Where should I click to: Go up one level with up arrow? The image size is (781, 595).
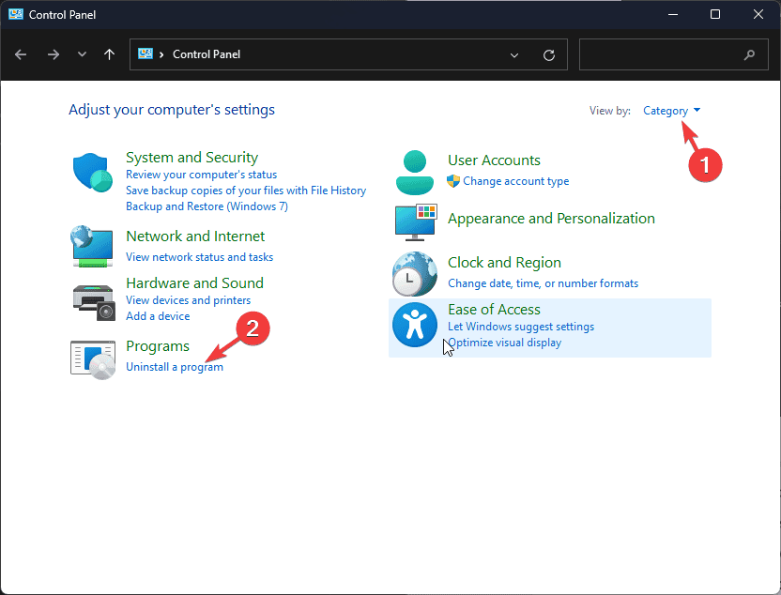tap(109, 54)
